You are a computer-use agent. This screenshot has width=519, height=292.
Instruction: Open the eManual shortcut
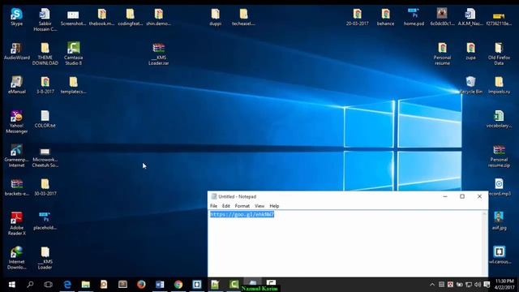(16, 85)
